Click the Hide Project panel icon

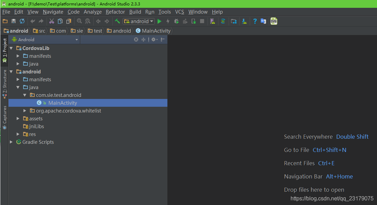(163, 40)
